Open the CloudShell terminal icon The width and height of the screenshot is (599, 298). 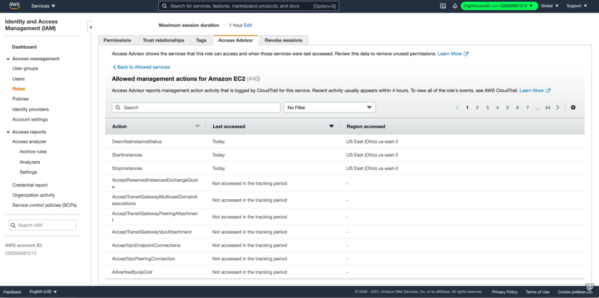click(x=443, y=6)
